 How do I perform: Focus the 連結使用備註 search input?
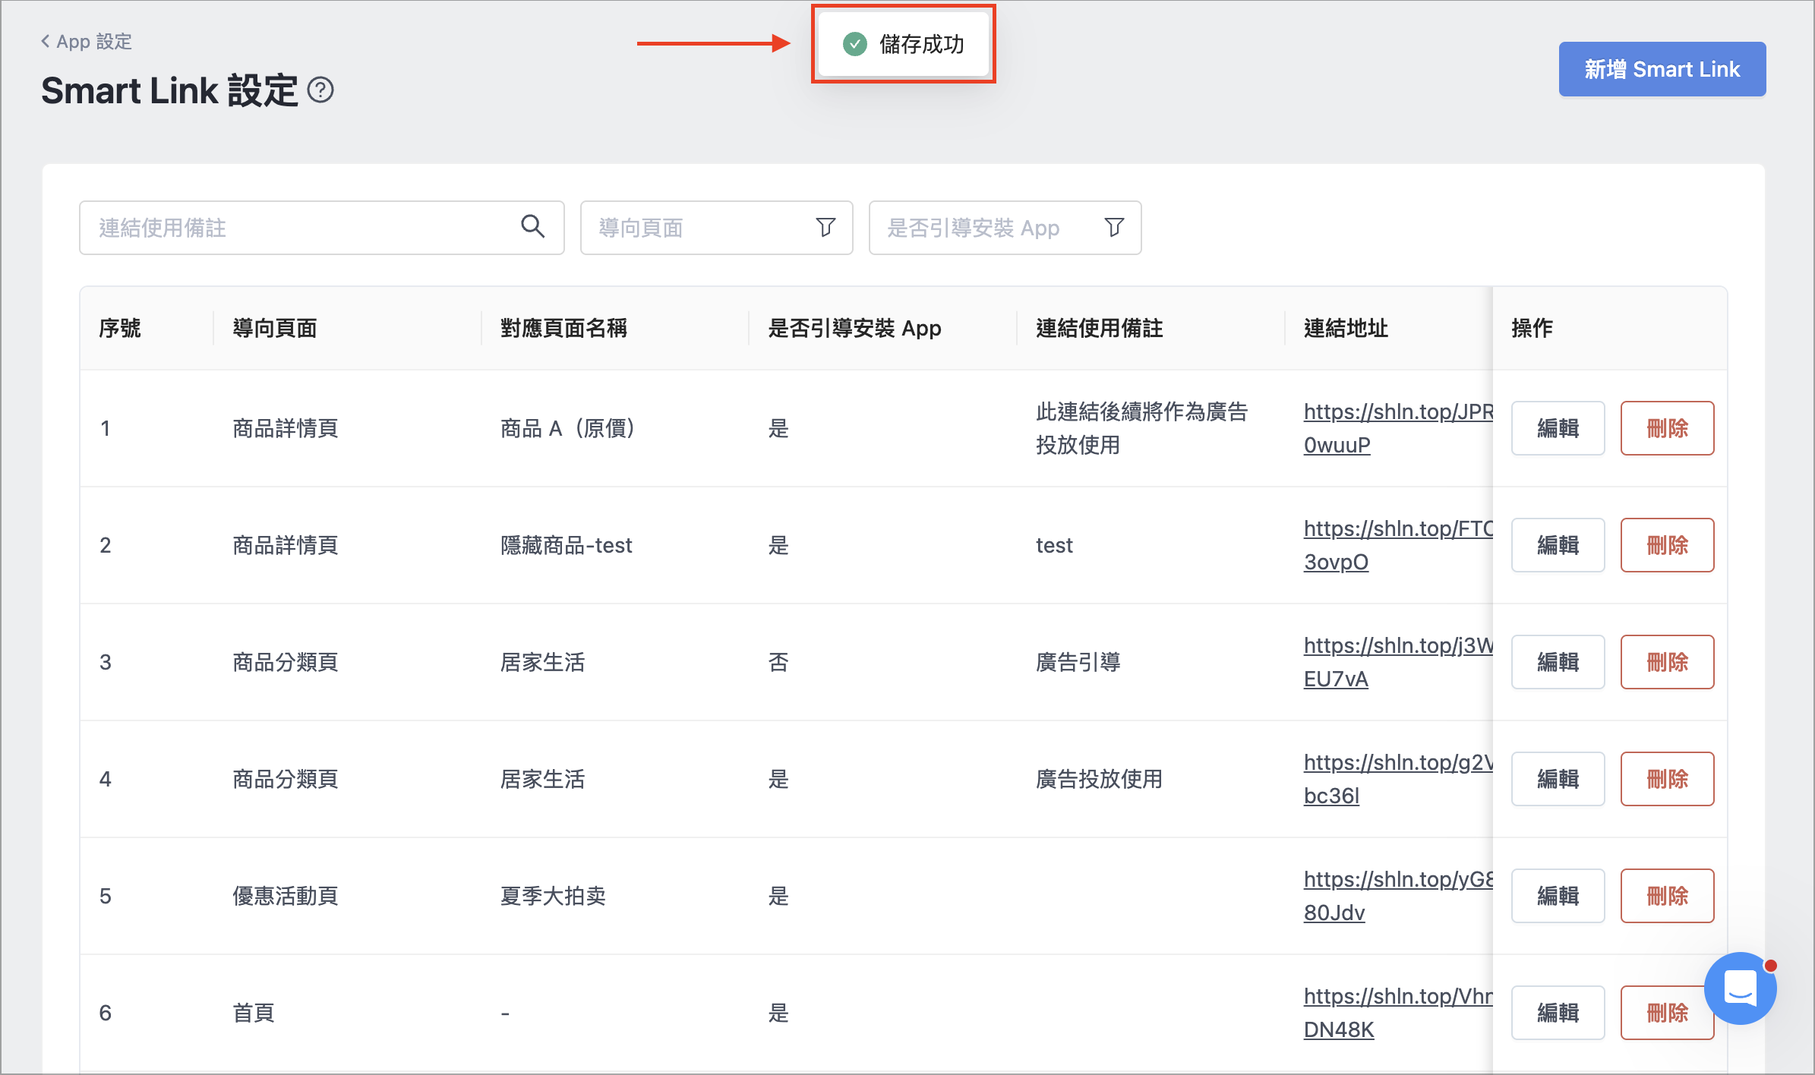click(x=321, y=228)
